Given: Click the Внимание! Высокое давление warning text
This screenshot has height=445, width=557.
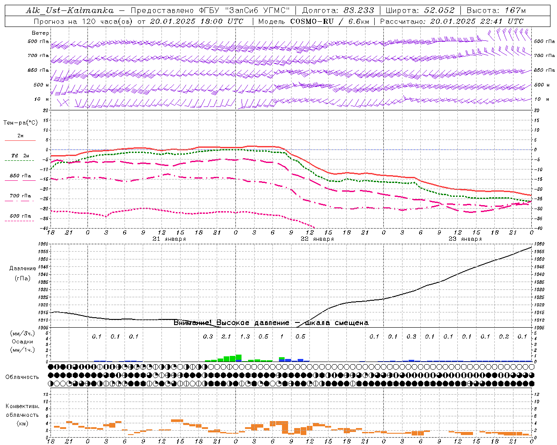Looking at the screenshot, I should click(231, 323).
